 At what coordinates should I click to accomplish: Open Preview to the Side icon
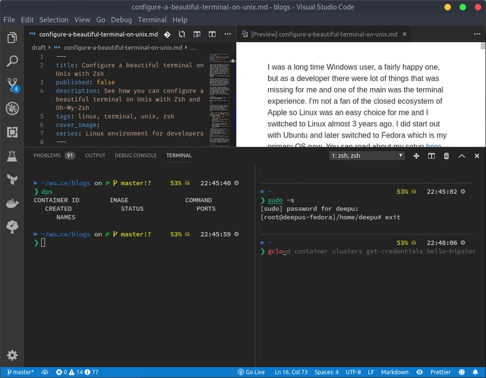click(x=197, y=35)
